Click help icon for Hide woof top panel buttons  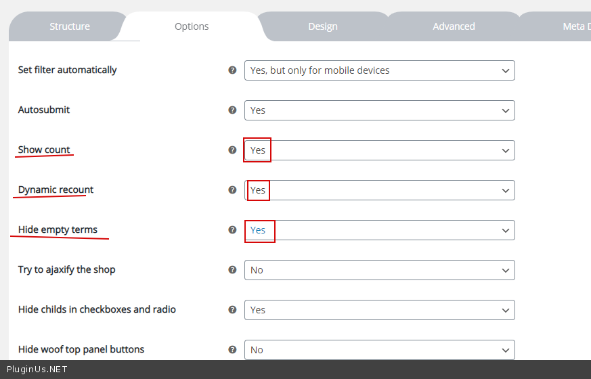coord(232,349)
